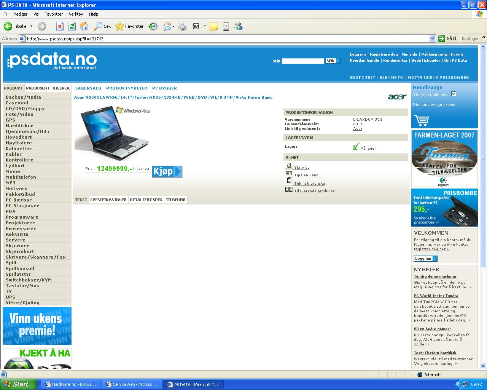Click the Acer brand logo
The image size is (487, 390).
[397, 97]
